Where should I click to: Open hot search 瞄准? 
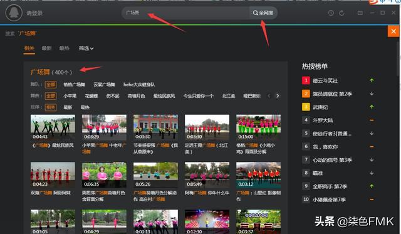point(318,173)
